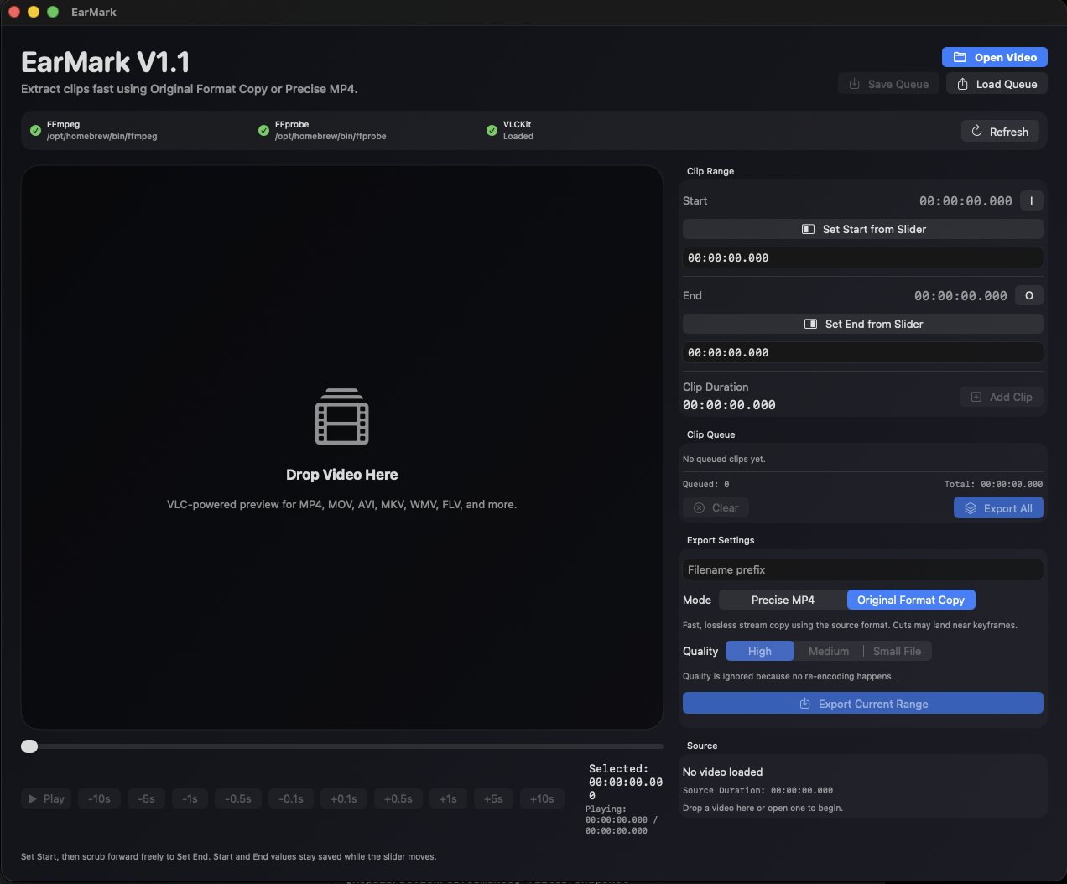Focus the Start timecode input field
Screen dimensions: 1067x884
tap(863, 257)
